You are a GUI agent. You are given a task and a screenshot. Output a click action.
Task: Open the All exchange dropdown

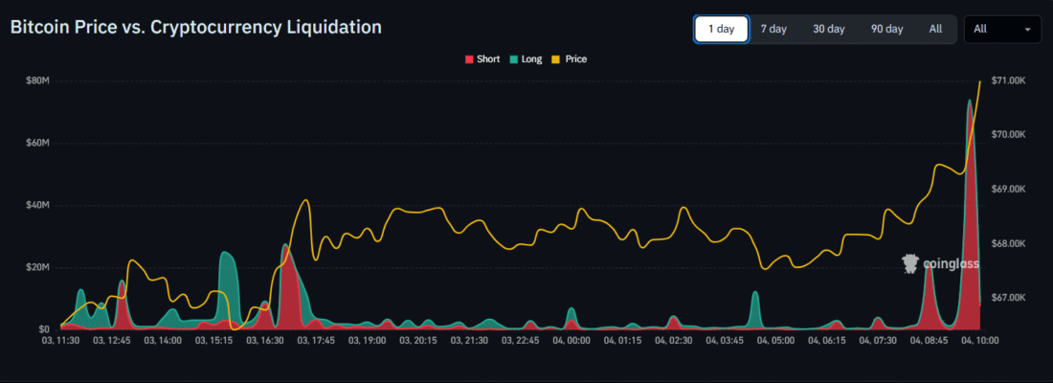1001,29
